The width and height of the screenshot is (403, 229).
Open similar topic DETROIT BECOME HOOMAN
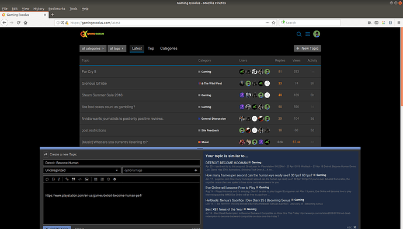click(x=226, y=162)
